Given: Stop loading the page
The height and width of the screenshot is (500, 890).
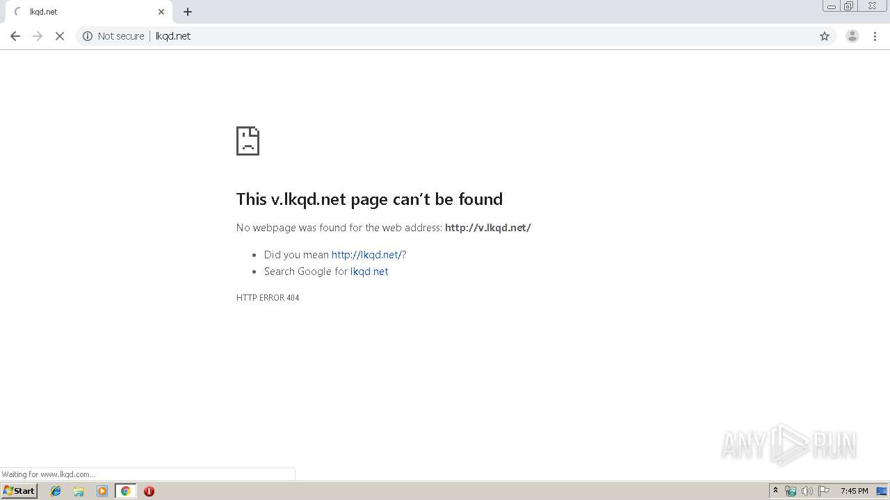Looking at the screenshot, I should click(x=60, y=36).
